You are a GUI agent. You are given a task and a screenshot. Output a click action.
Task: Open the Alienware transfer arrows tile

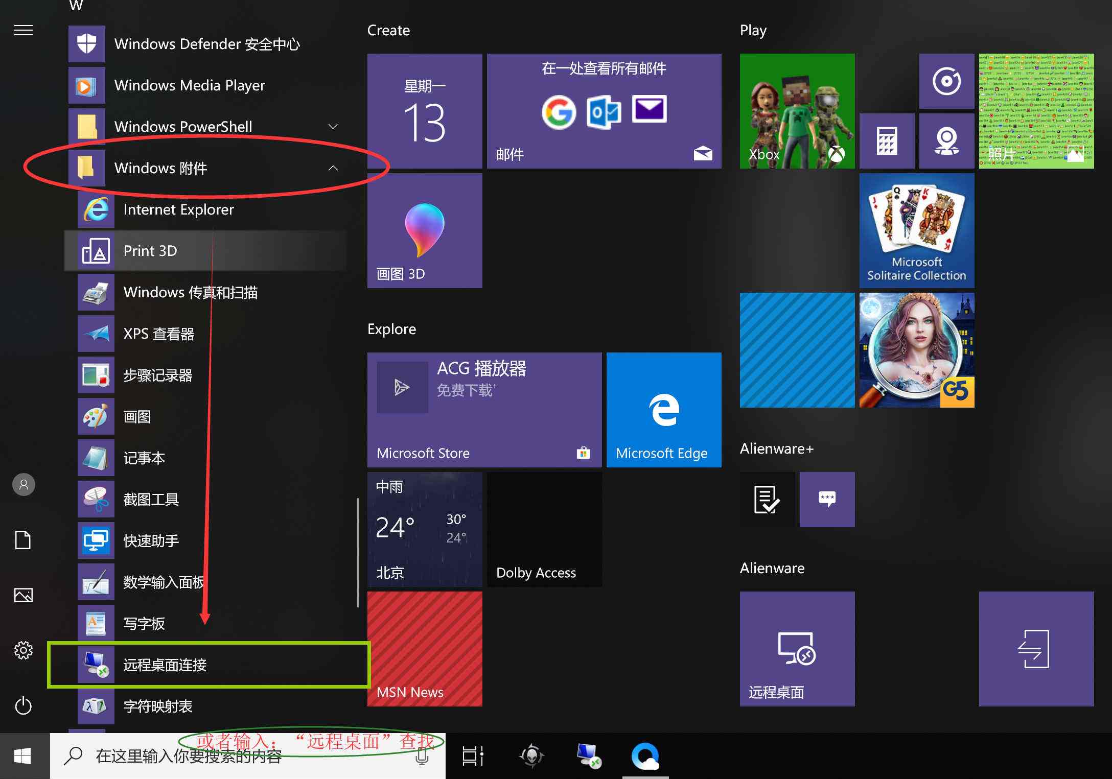point(1036,649)
